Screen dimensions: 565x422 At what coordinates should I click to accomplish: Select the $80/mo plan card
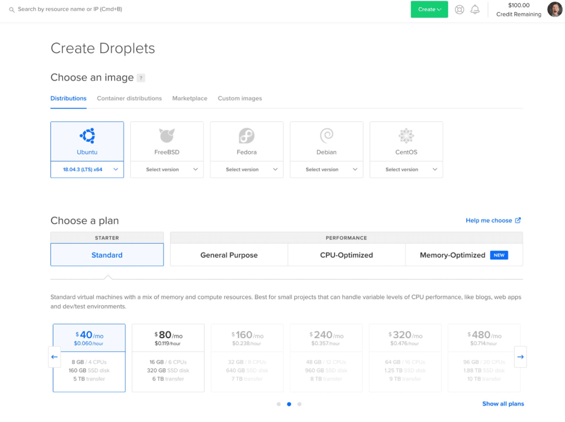[x=168, y=358]
